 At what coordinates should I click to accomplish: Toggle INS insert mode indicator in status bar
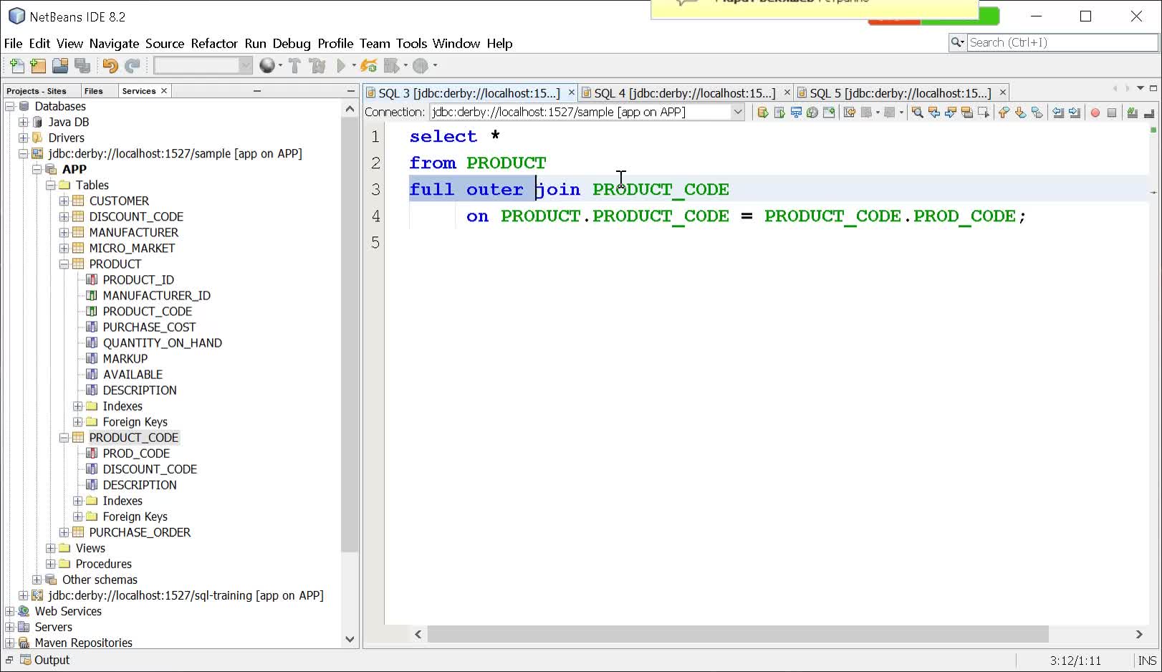coord(1147,661)
